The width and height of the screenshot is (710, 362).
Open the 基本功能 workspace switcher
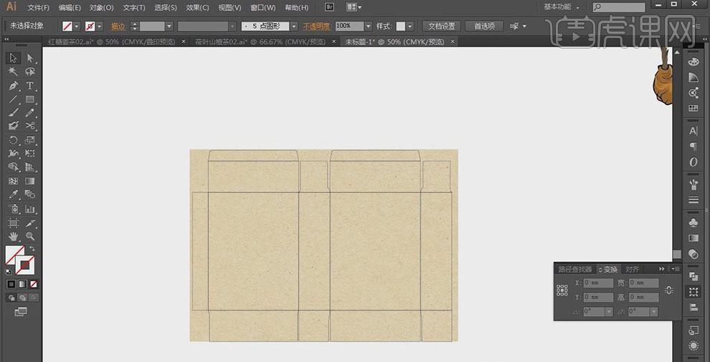pos(562,6)
